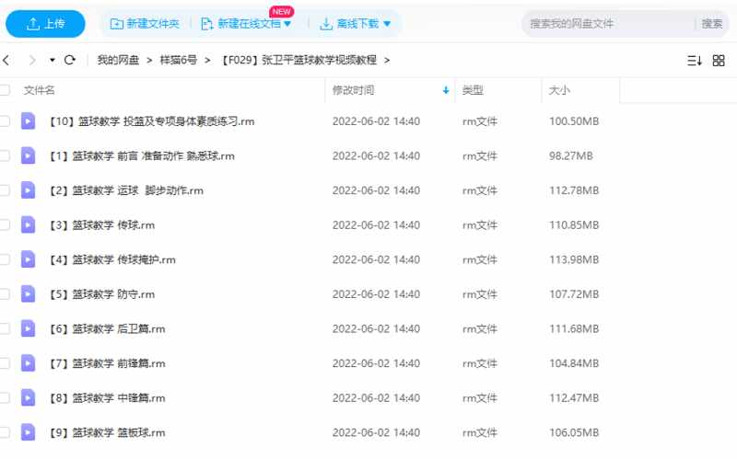Click the sort order icon at top right
This screenshot has width=737, height=459.
[x=694, y=60]
